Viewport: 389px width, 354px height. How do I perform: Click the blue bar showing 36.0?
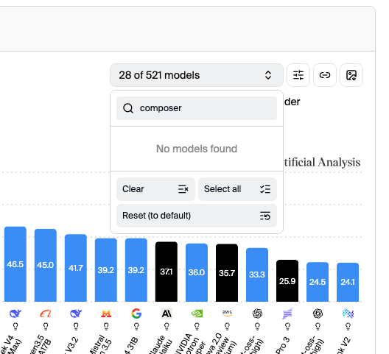coord(197,273)
